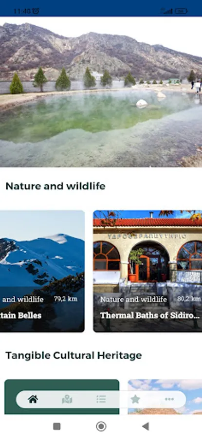
Task: Open the Thermal Baths of Sidirokastro card
Action: (147, 271)
